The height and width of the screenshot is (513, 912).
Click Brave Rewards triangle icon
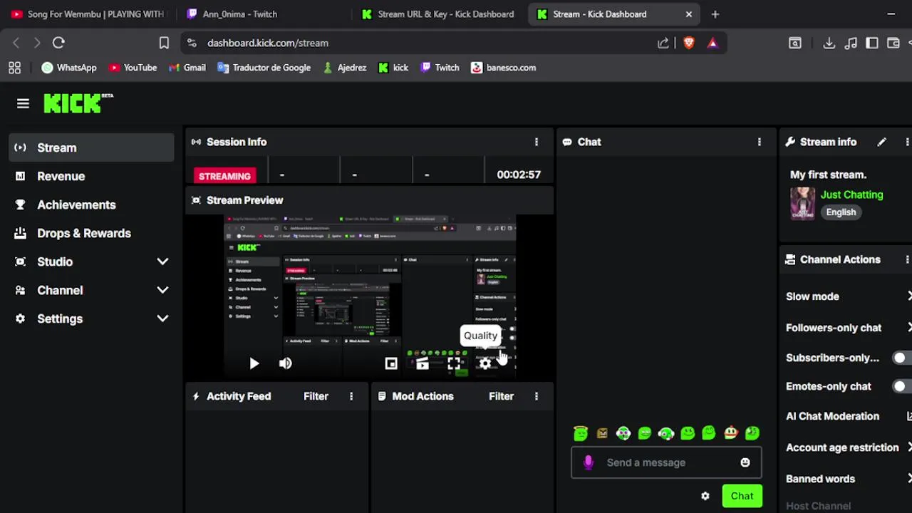[712, 43]
